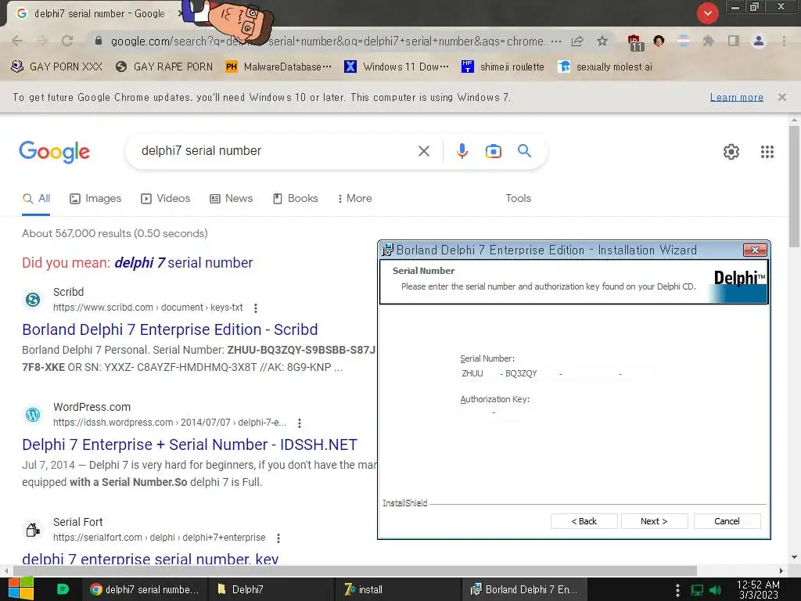Click the first Serial Number field ZHUU
Viewport: 801px width, 601px height.
coord(477,373)
